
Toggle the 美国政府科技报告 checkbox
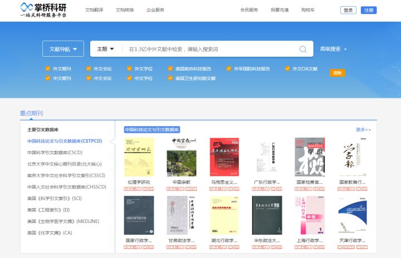[170, 68]
